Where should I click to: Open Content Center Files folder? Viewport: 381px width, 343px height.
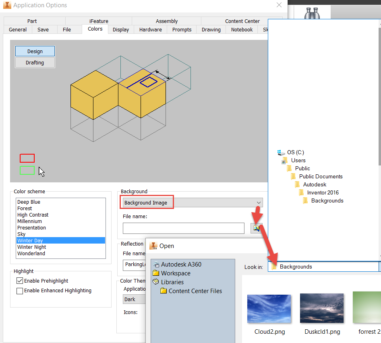click(191, 291)
